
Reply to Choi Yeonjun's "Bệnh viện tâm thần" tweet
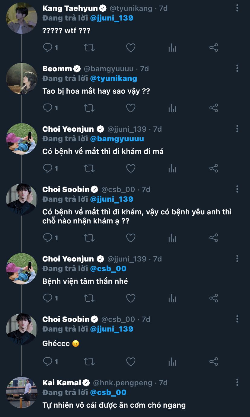coord(48,298)
